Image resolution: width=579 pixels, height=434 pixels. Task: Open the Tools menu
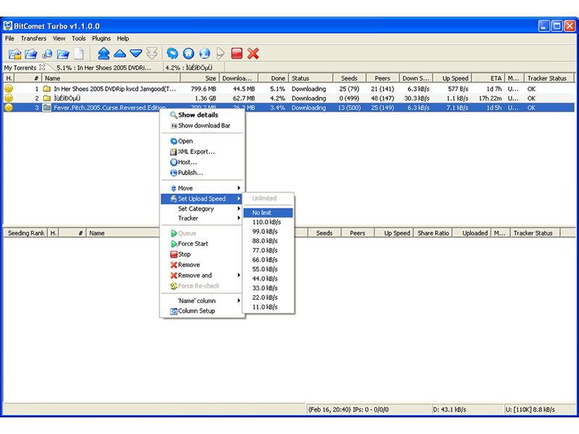point(79,38)
